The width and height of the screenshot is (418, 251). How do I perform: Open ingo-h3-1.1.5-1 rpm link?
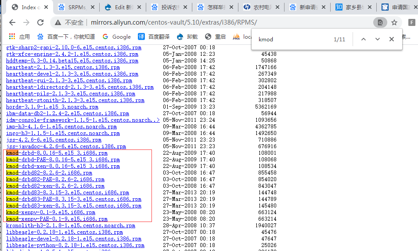(63, 133)
